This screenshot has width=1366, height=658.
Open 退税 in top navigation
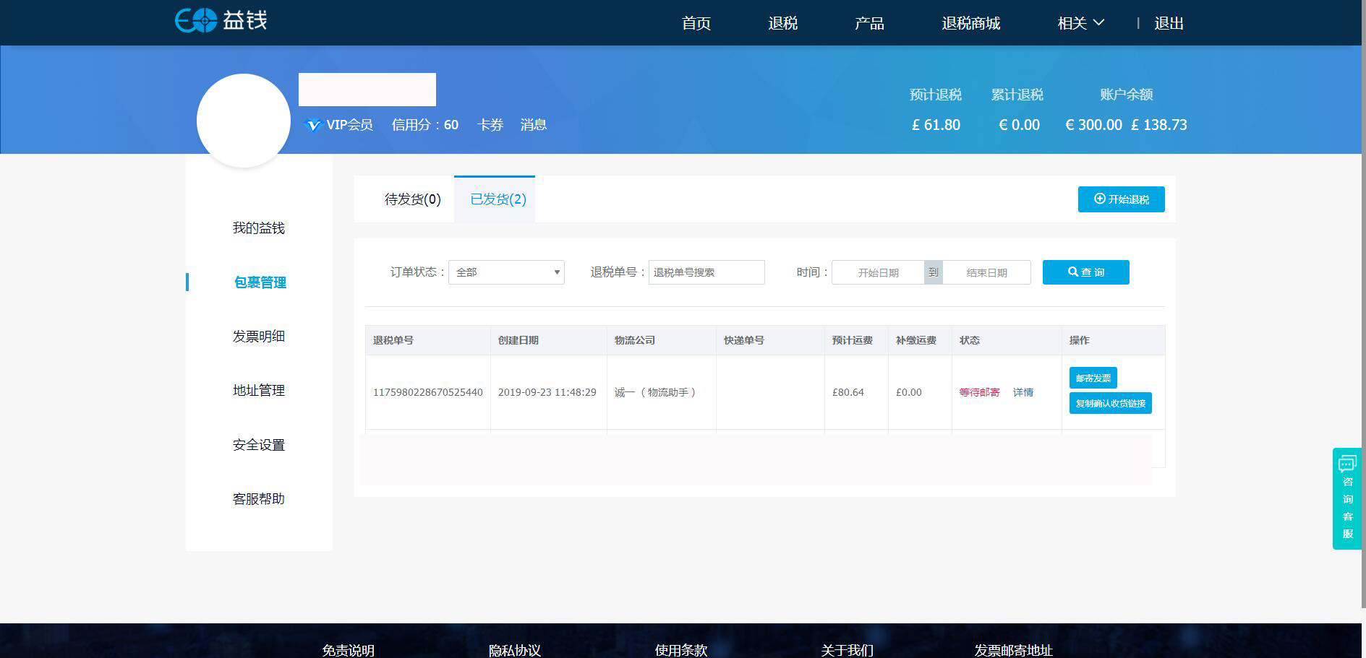(783, 23)
